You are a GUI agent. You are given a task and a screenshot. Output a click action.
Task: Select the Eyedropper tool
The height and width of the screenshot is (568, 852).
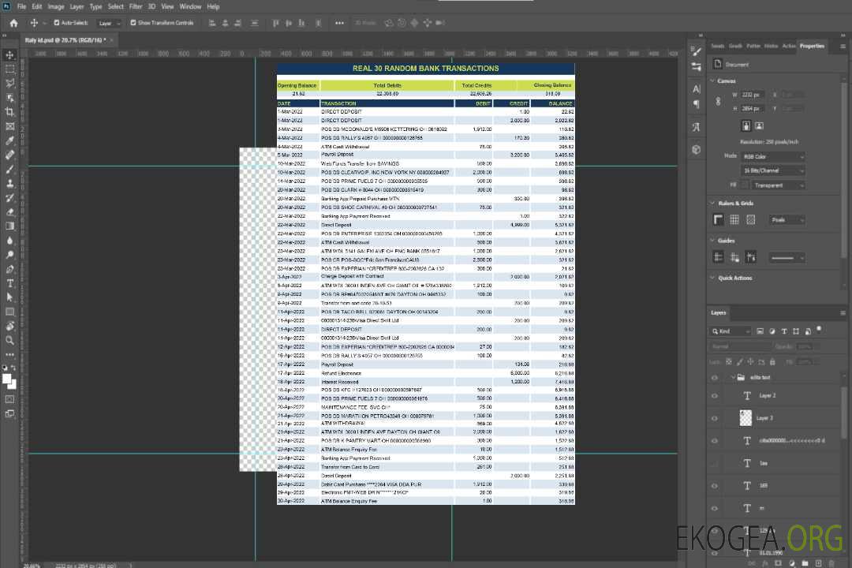(9, 140)
